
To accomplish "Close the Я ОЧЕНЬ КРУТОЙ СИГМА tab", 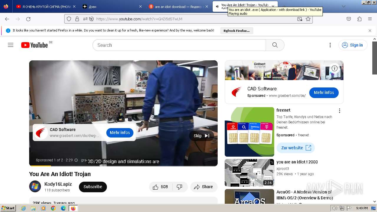I will point(74,6).
